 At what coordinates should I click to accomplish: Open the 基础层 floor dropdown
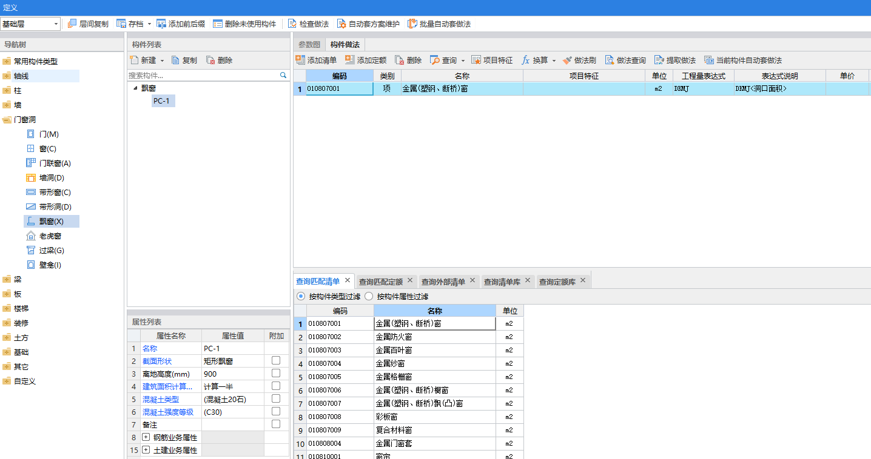(x=56, y=24)
